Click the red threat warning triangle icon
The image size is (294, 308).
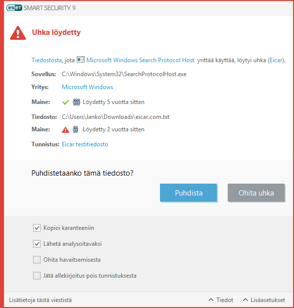18,33
